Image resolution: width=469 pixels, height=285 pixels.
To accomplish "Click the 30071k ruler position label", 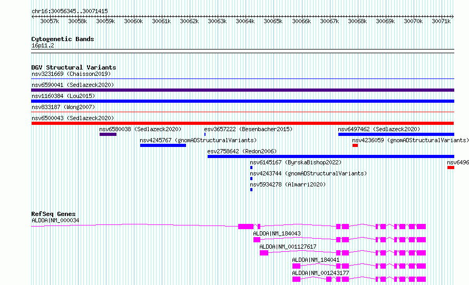I will click(x=441, y=21).
